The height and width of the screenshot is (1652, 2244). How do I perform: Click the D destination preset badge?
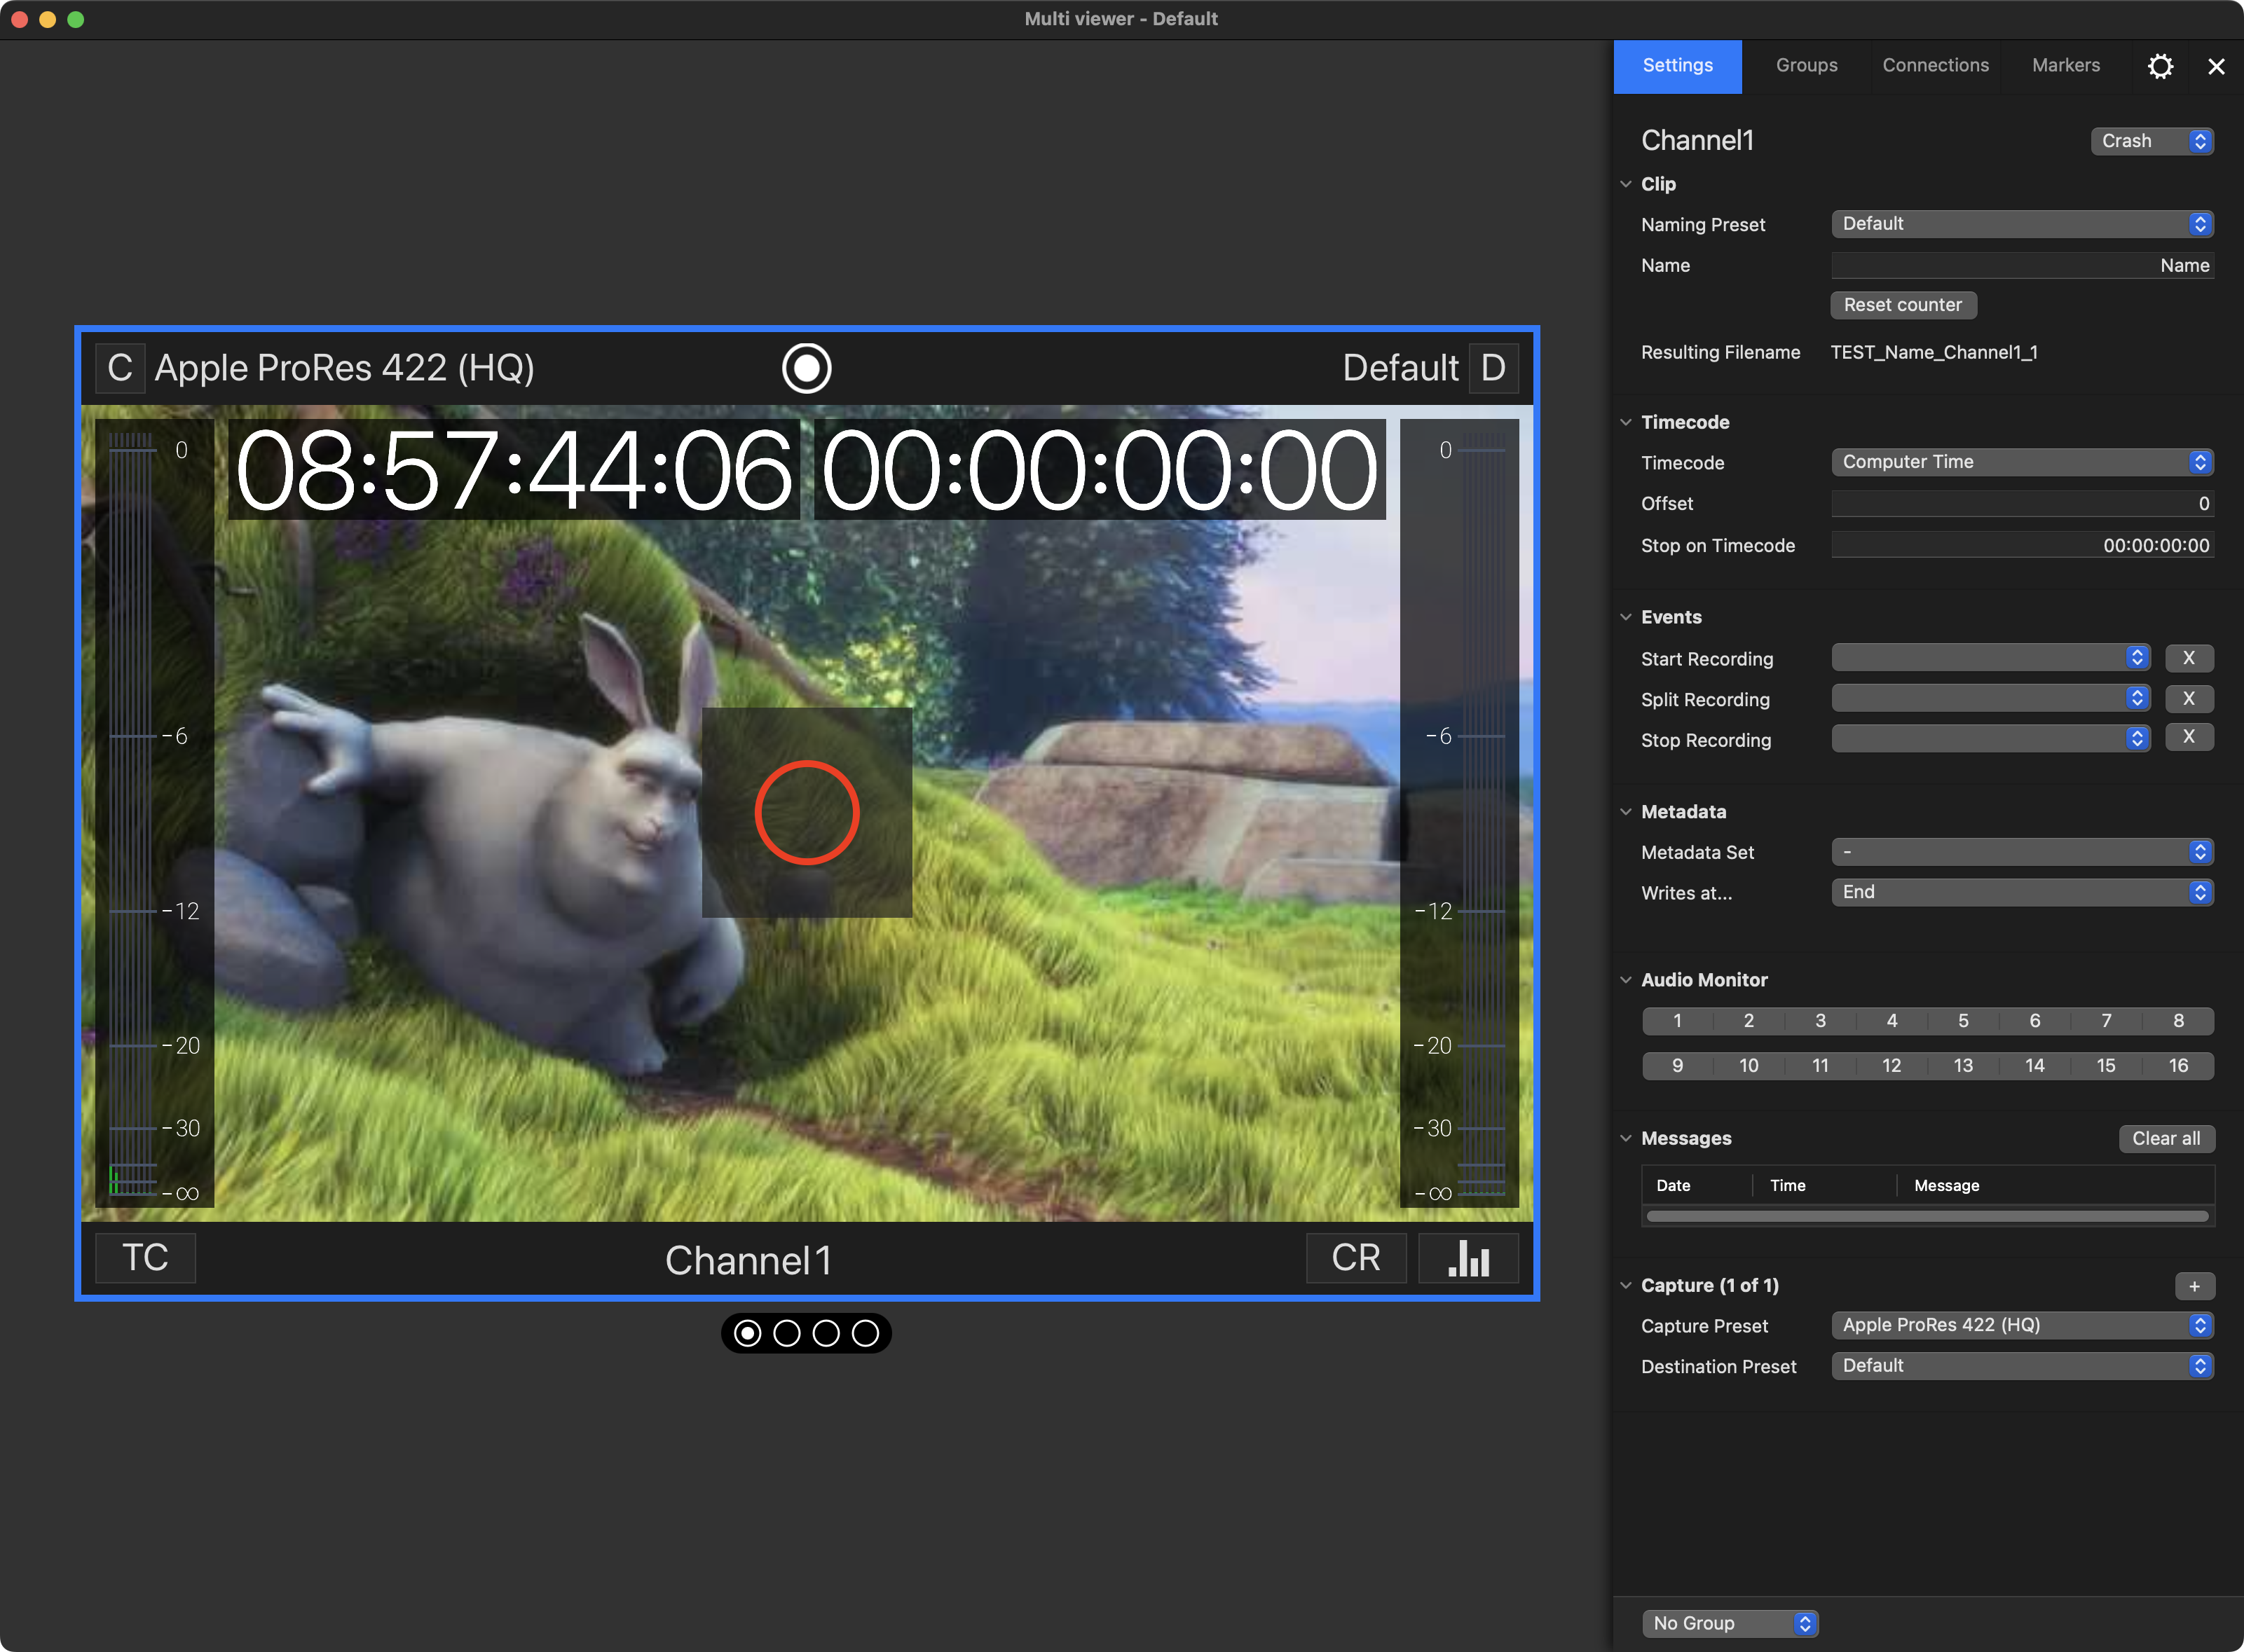click(1493, 368)
